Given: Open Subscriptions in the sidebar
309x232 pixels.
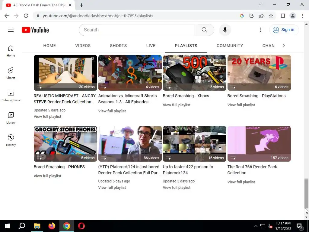Looking at the screenshot, I should coord(11,96).
